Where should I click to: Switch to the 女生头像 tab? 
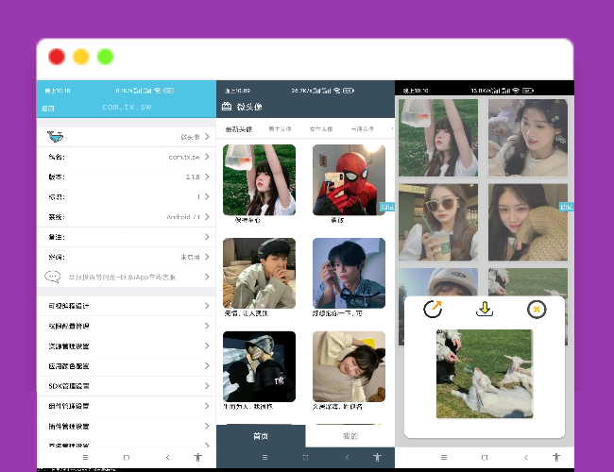click(x=321, y=128)
